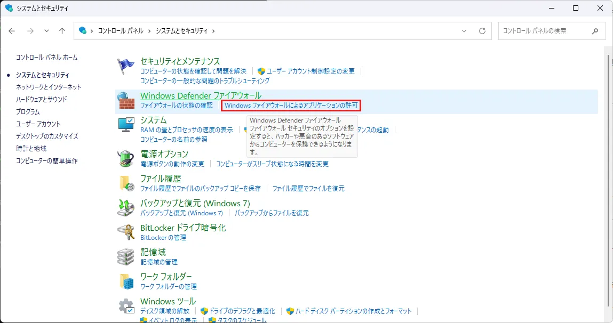Select コントロール パネル breadcrumb in address bar
Screen dimensions: 613x323
[x=121, y=31]
